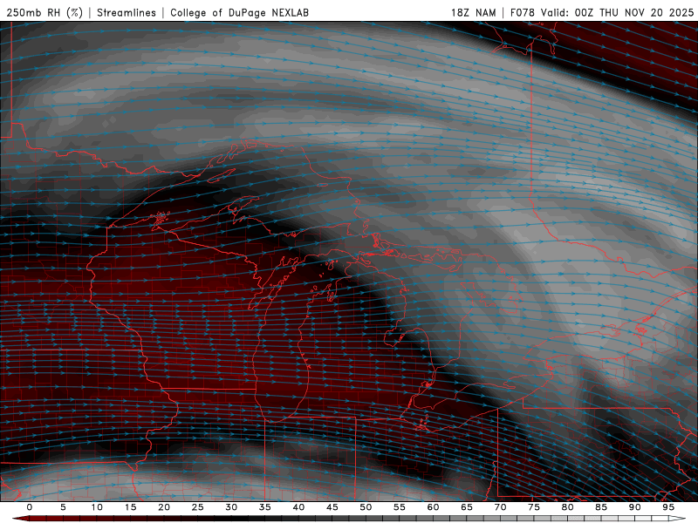Click the "F078 Valid: 00Z THU NOV 20 2025" text
Screen dimensions: 698x523
pyautogui.click(x=602, y=12)
